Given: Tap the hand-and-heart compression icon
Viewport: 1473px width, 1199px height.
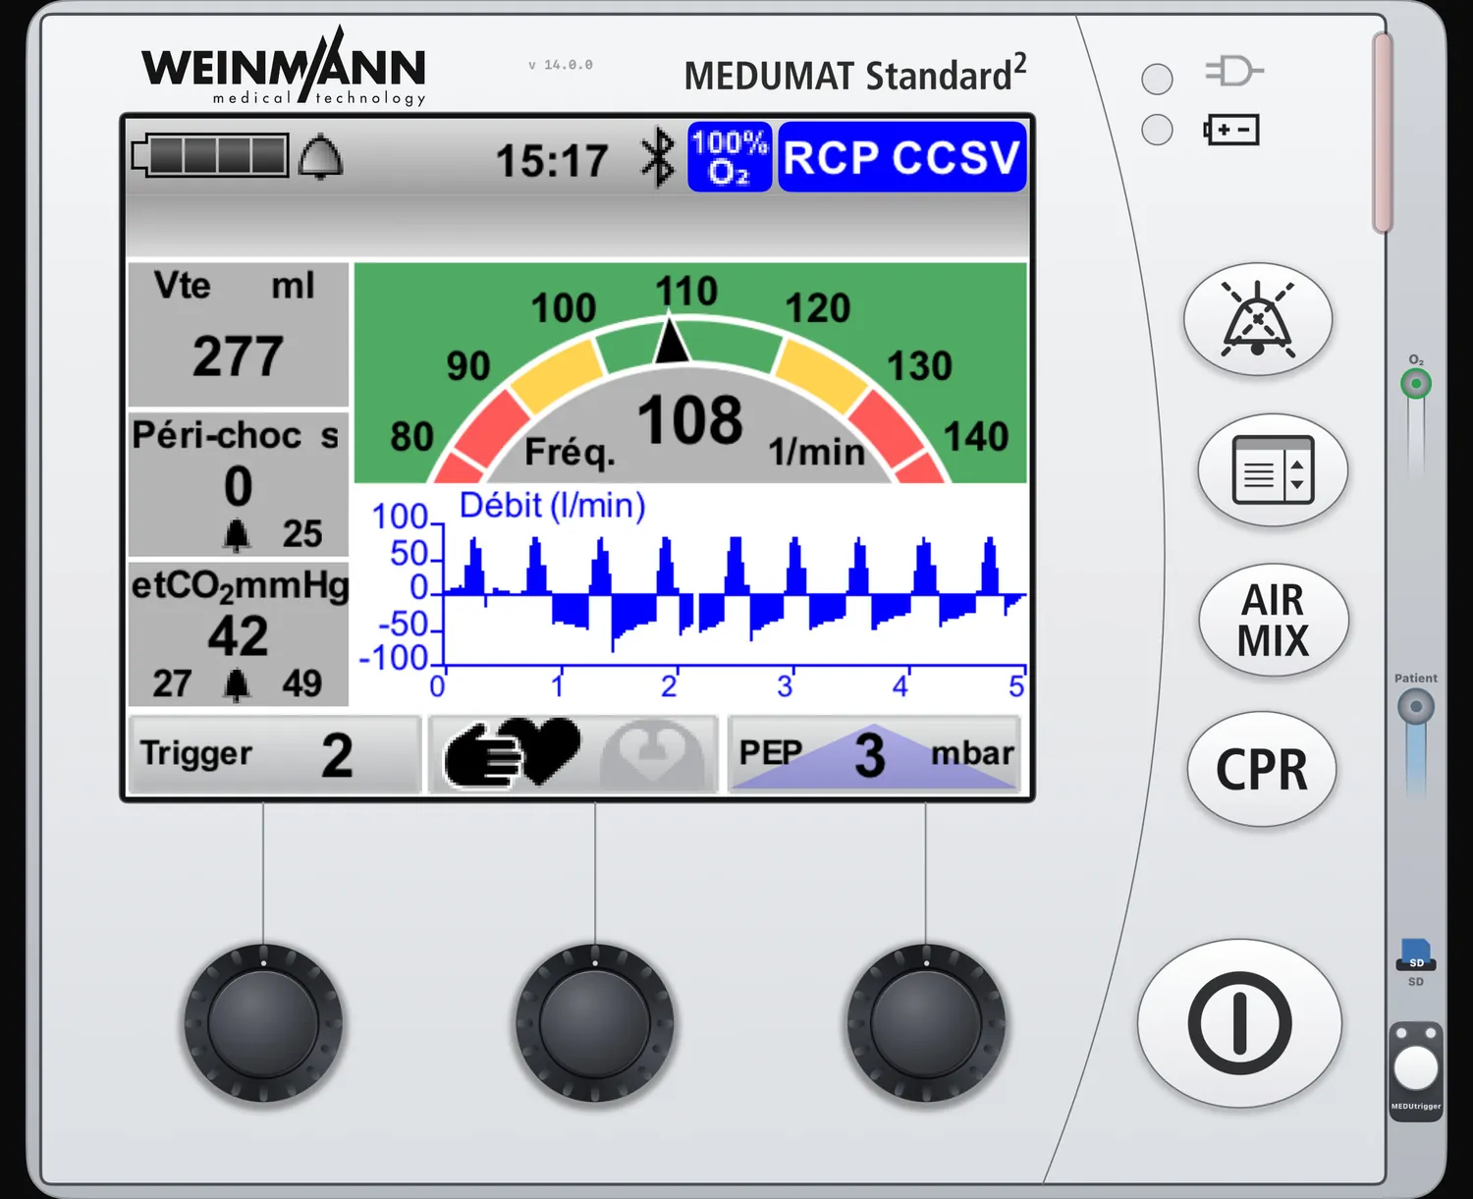Looking at the screenshot, I should pyautogui.click(x=512, y=753).
